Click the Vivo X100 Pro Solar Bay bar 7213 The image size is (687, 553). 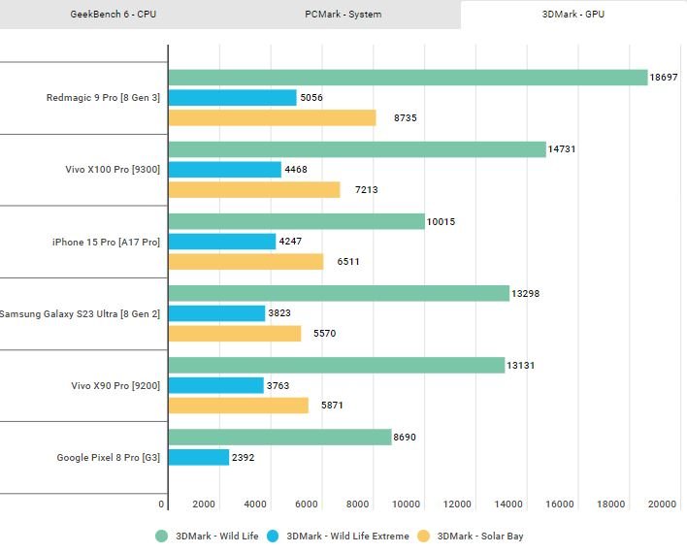(254, 189)
